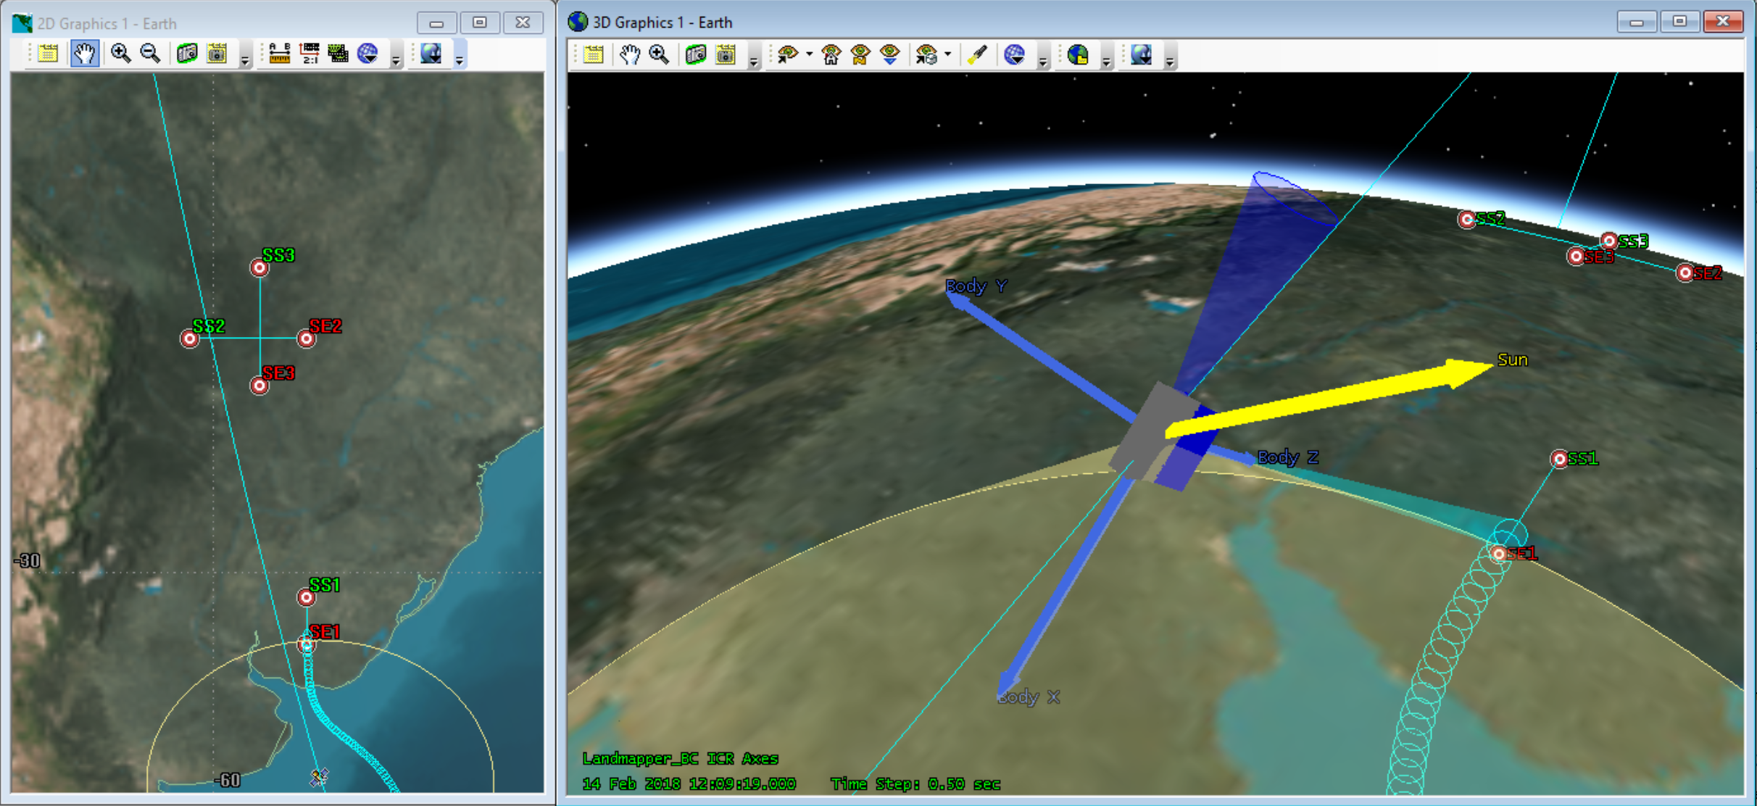The width and height of the screenshot is (1757, 806).
Task: Toggle the 3D Grab hand tool
Action: pos(629,55)
